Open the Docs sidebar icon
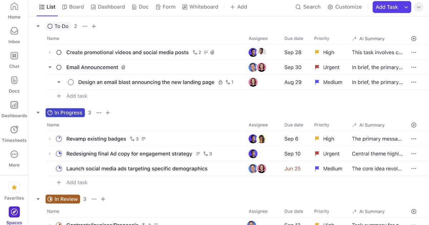Screen dimensions: 429x225 click(14, 80)
